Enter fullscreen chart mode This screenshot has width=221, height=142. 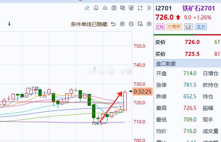pyautogui.click(x=140, y=8)
